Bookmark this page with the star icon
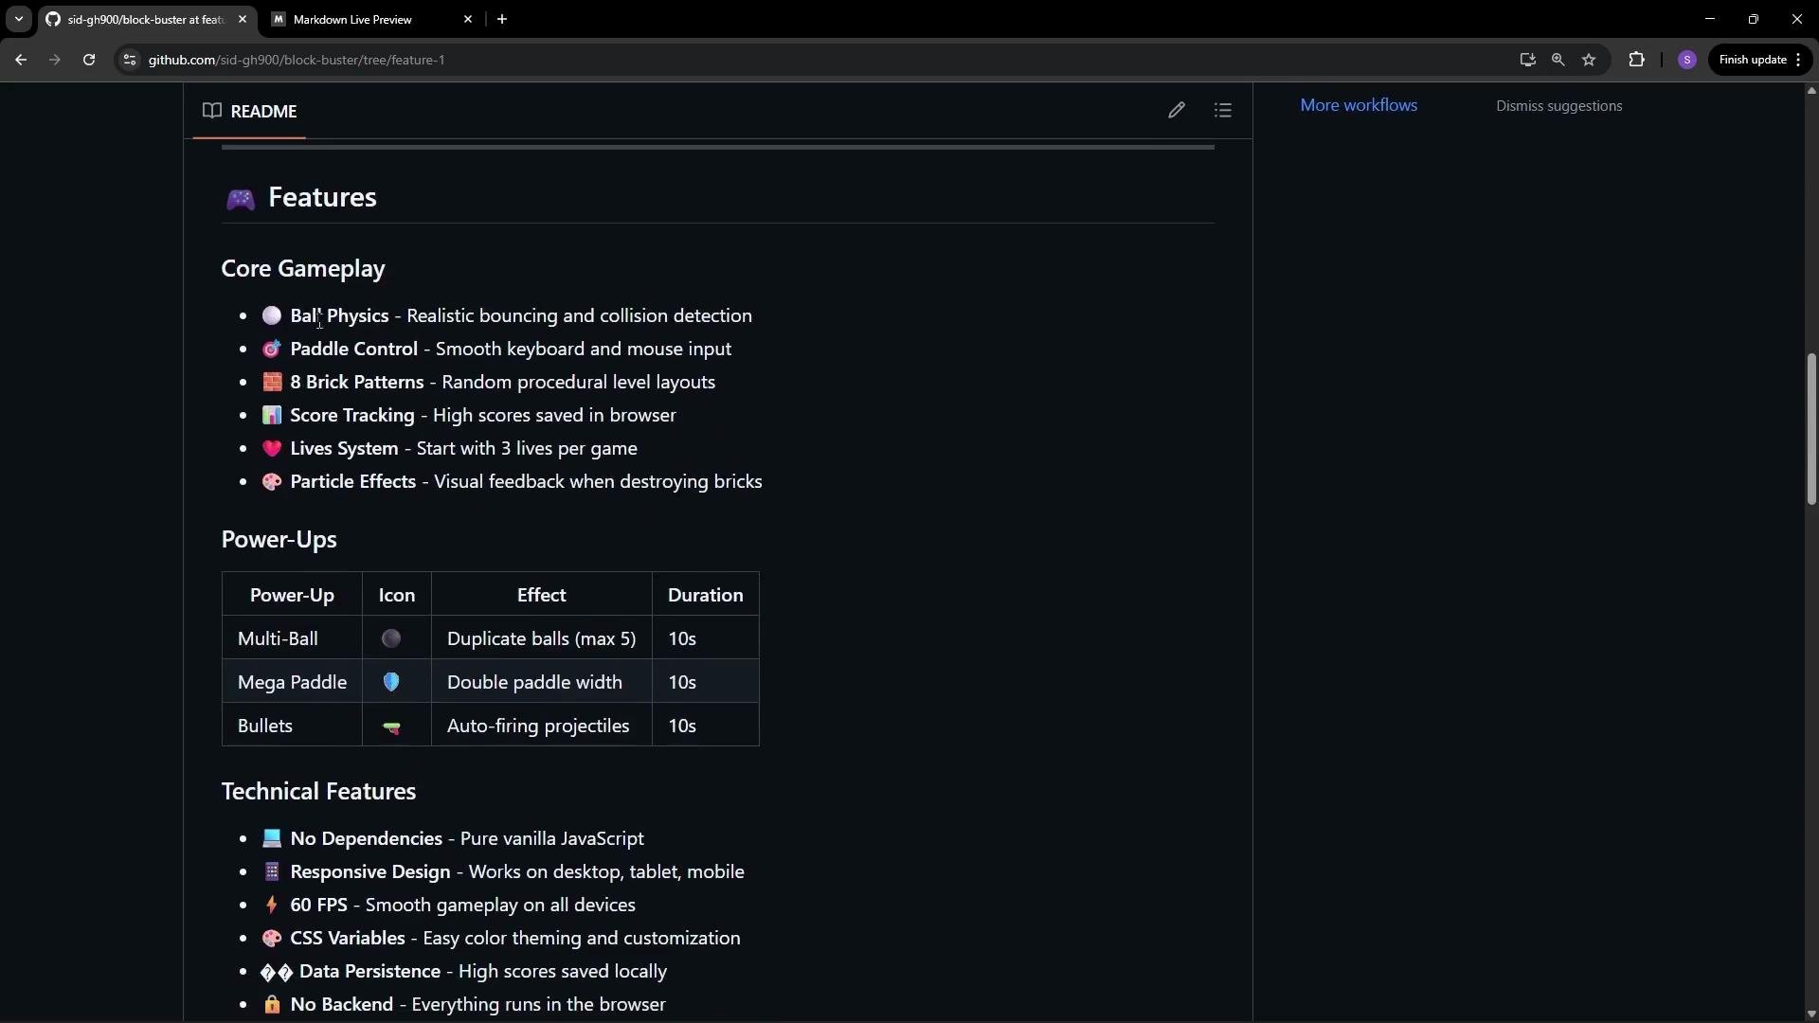Screen dimensions: 1819x1023 pyautogui.click(x=1589, y=60)
